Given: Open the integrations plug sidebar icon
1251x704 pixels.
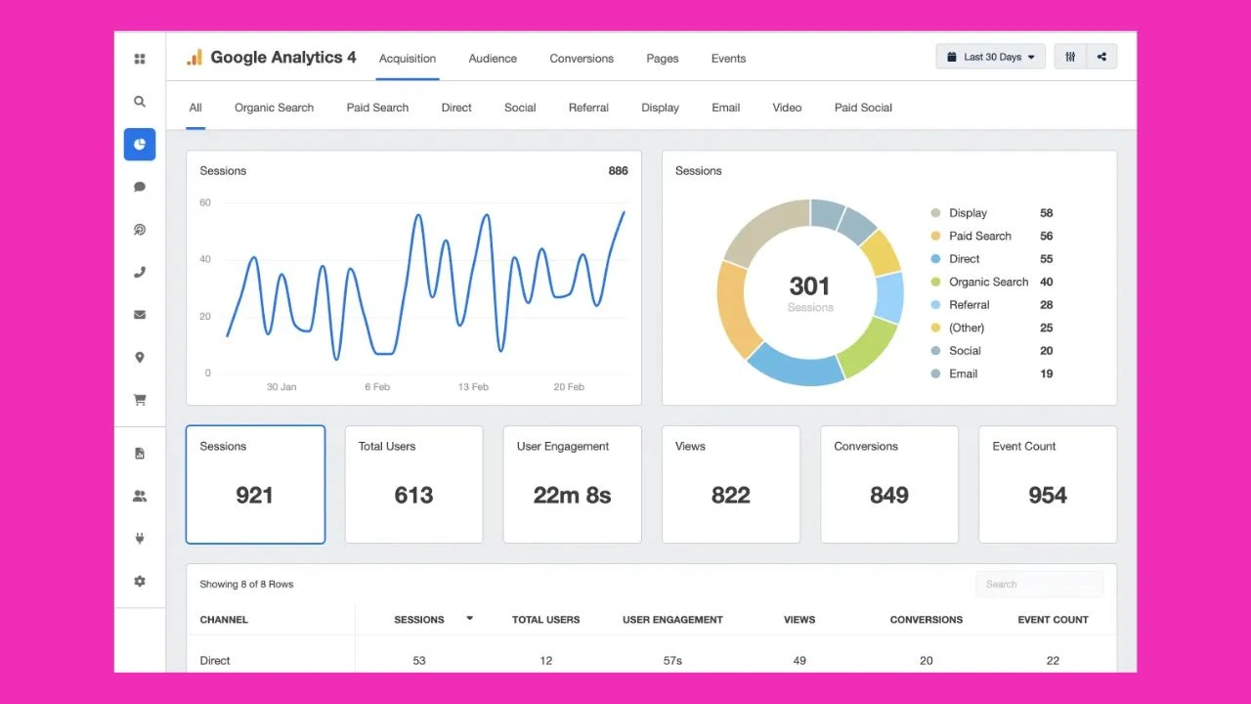Looking at the screenshot, I should pos(140,539).
